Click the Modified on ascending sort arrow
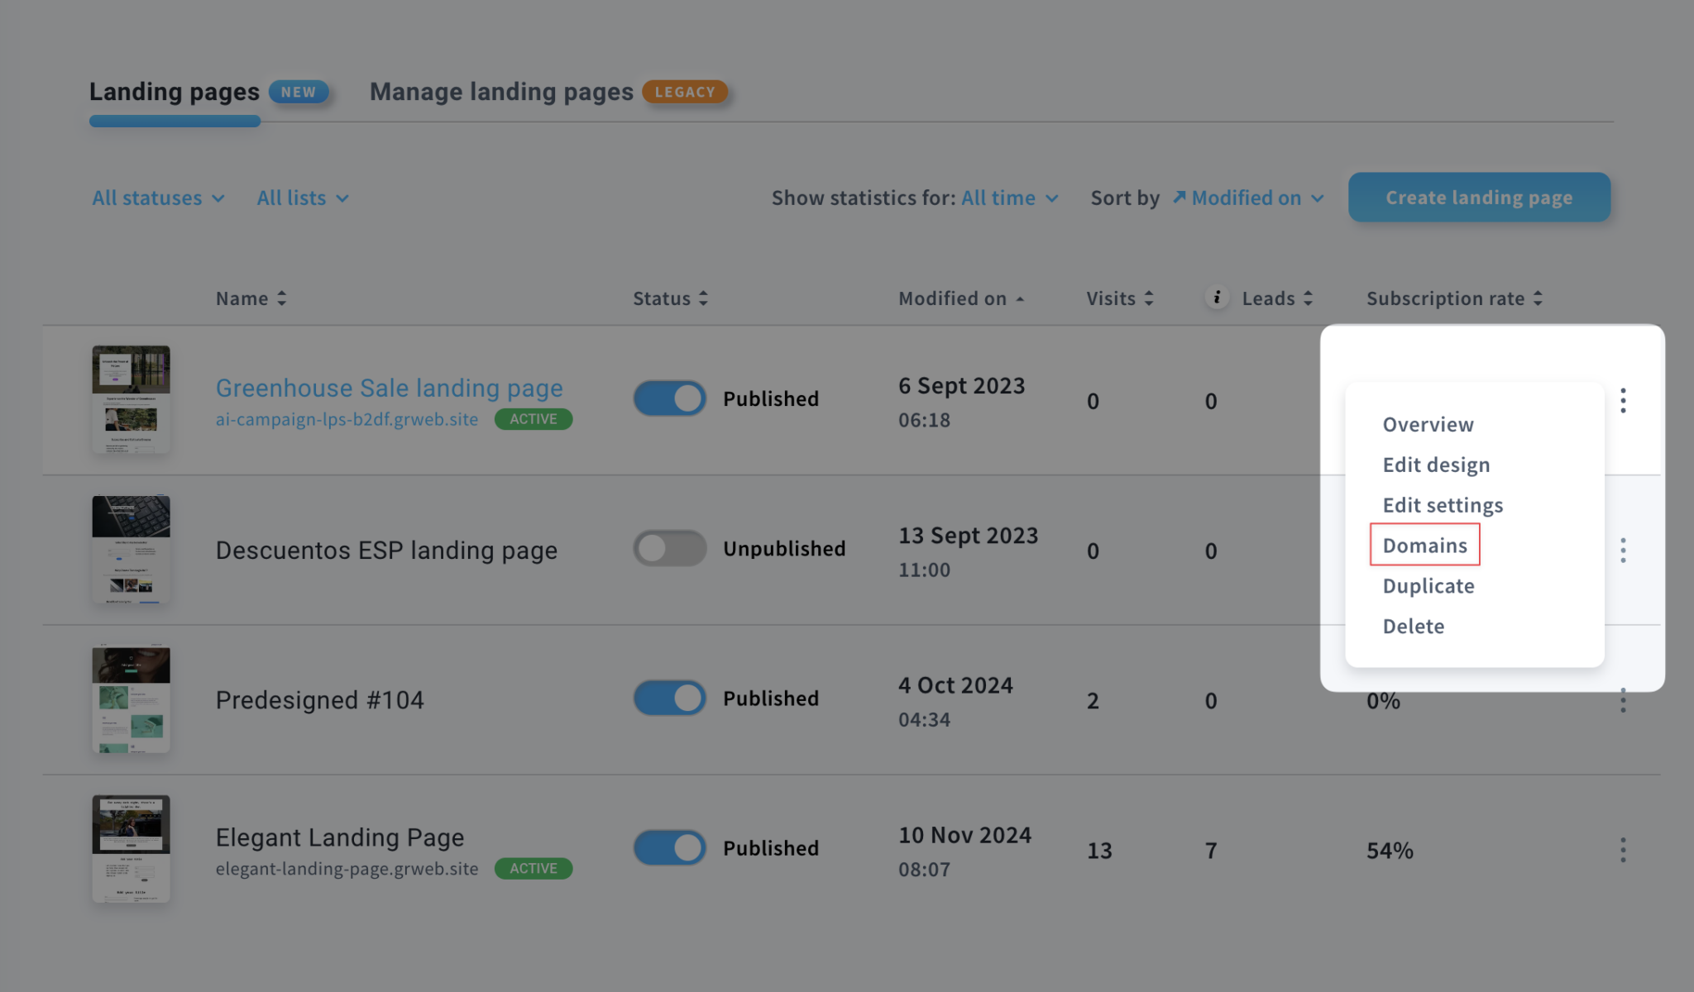The image size is (1694, 992). point(1020,298)
